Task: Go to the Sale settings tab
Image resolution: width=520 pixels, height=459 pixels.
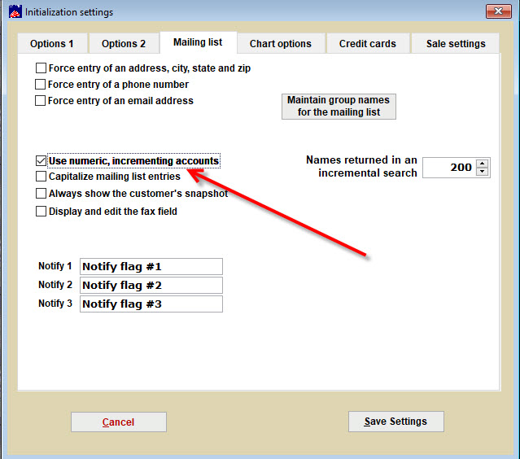Action: click(x=456, y=43)
